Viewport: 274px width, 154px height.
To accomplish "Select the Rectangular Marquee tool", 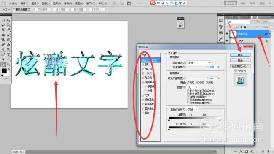I will (x=3, y=21).
